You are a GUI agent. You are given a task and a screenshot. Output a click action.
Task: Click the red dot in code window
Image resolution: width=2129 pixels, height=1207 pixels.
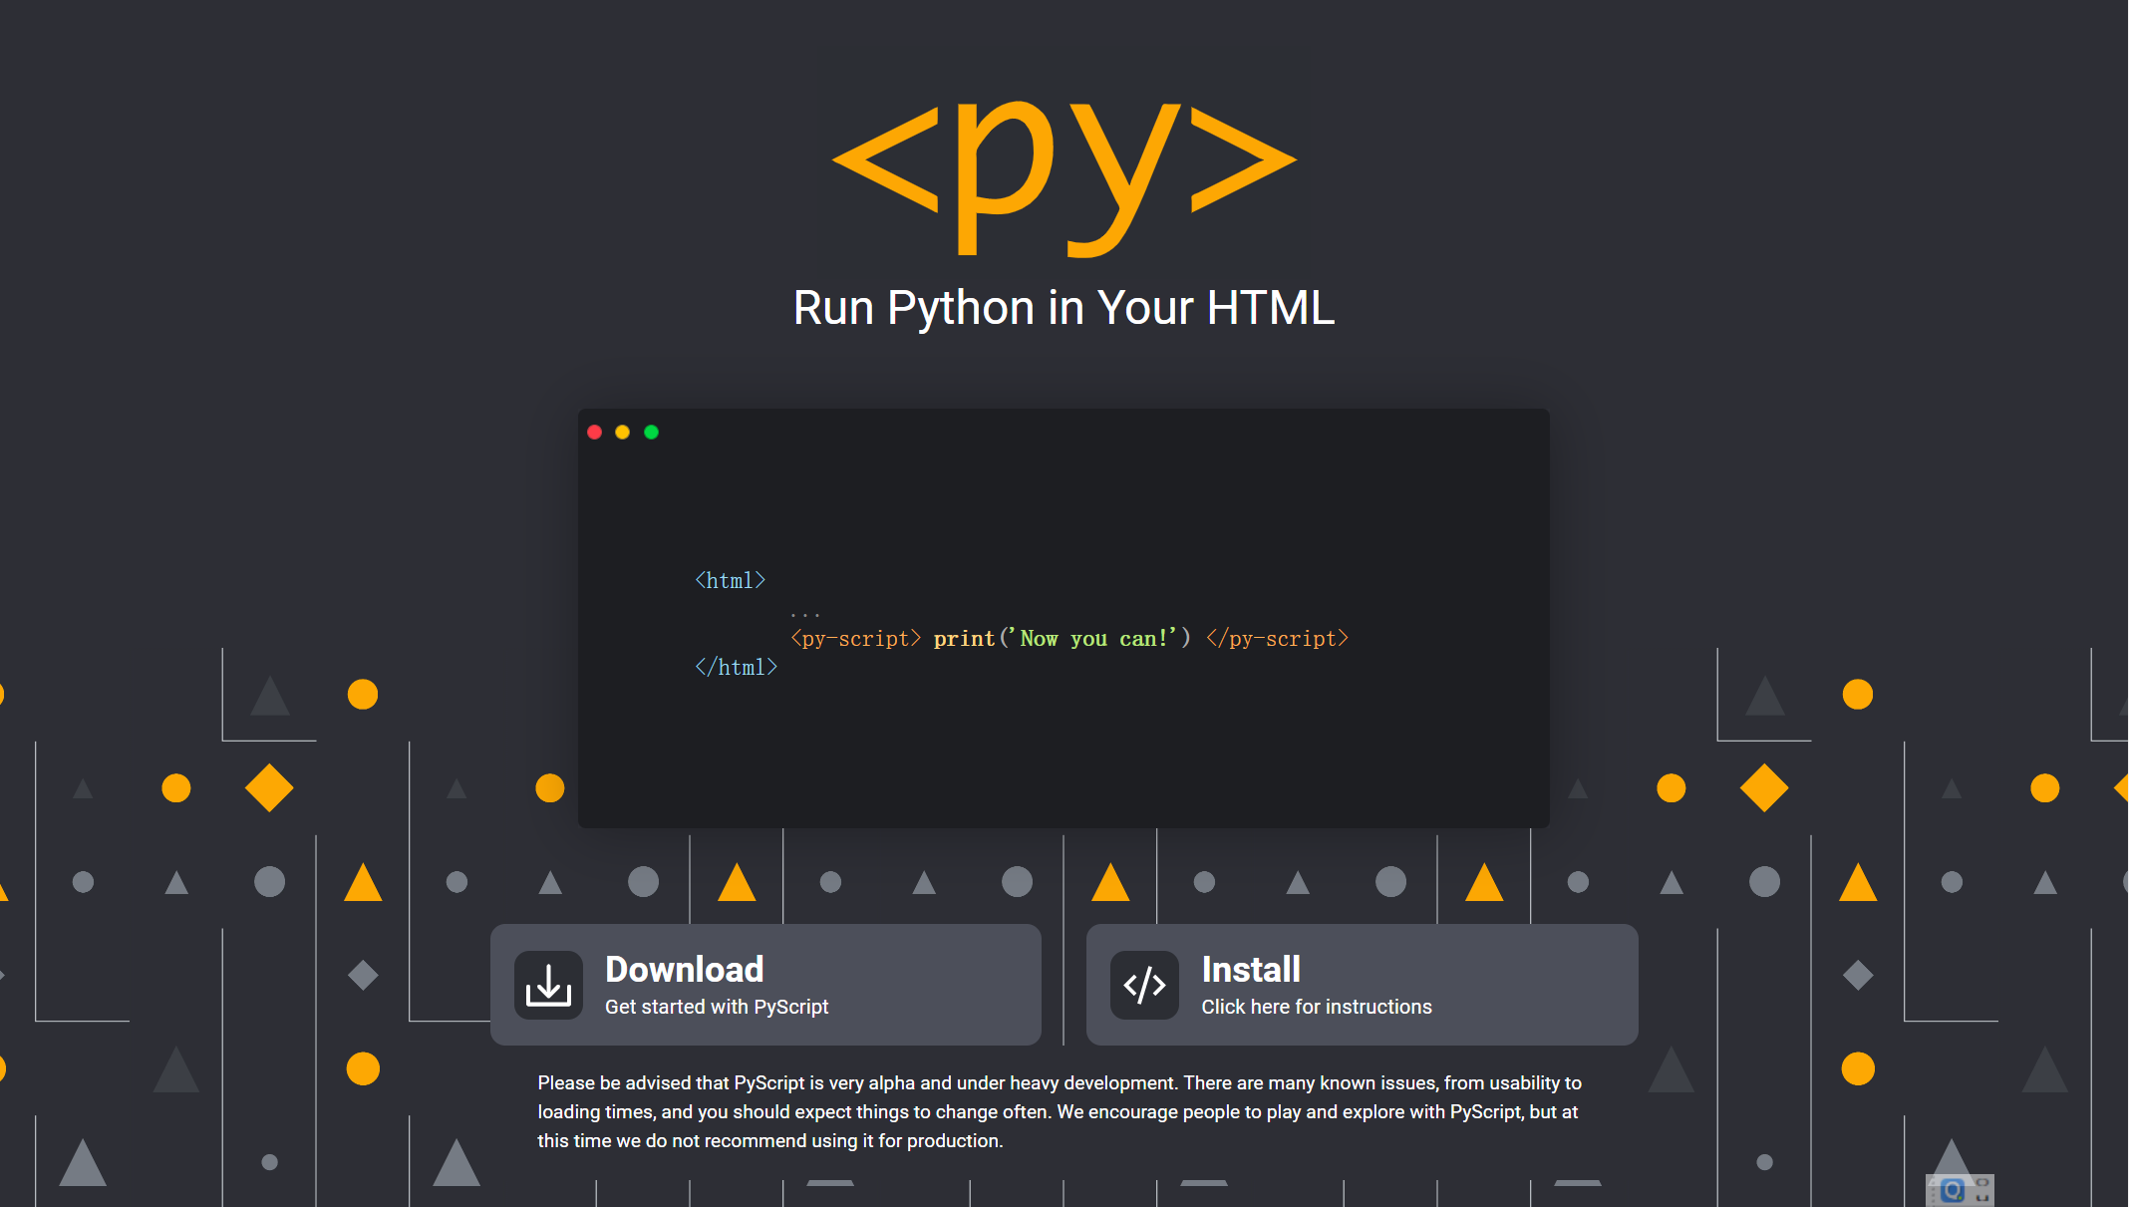click(x=595, y=432)
